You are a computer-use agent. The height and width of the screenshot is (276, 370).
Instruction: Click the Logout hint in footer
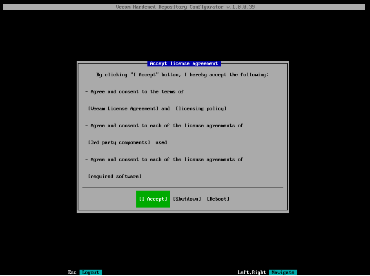click(x=91, y=272)
